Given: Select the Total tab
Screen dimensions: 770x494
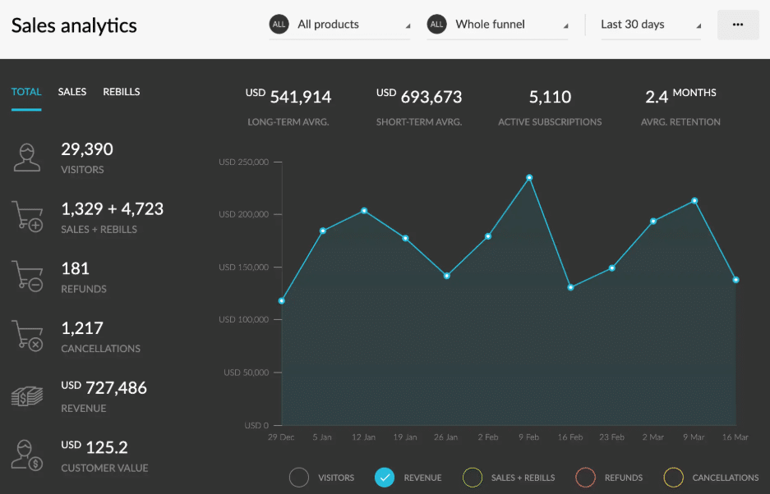Looking at the screenshot, I should 26,92.
